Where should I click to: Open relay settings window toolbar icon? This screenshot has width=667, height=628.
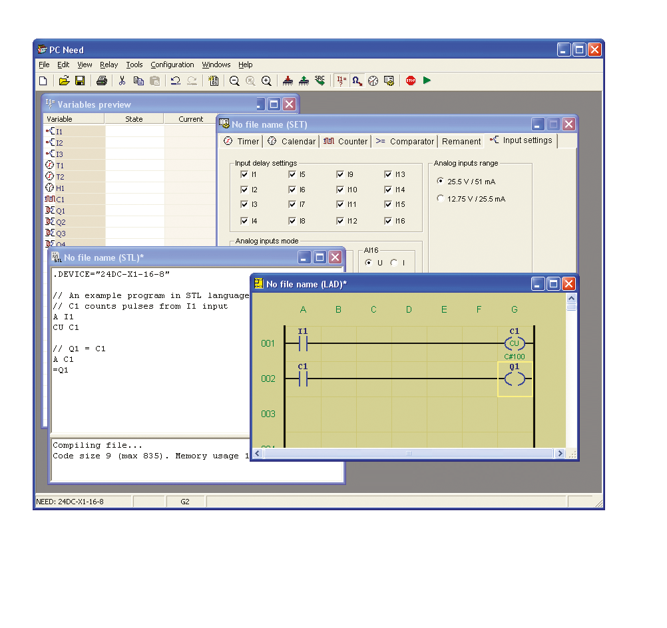(x=389, y=80)
